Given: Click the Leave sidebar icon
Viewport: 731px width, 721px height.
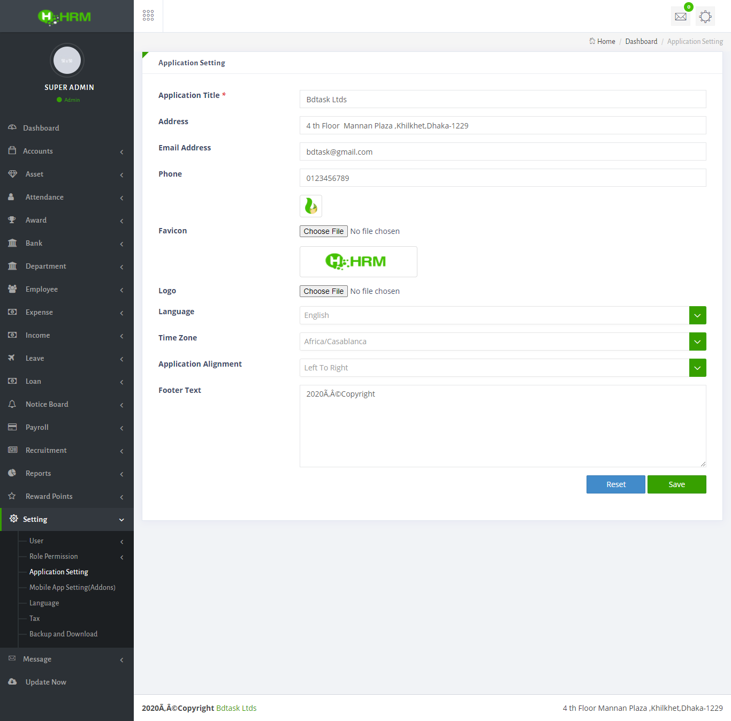Looking at the screenshot, I should pos(13,358).
